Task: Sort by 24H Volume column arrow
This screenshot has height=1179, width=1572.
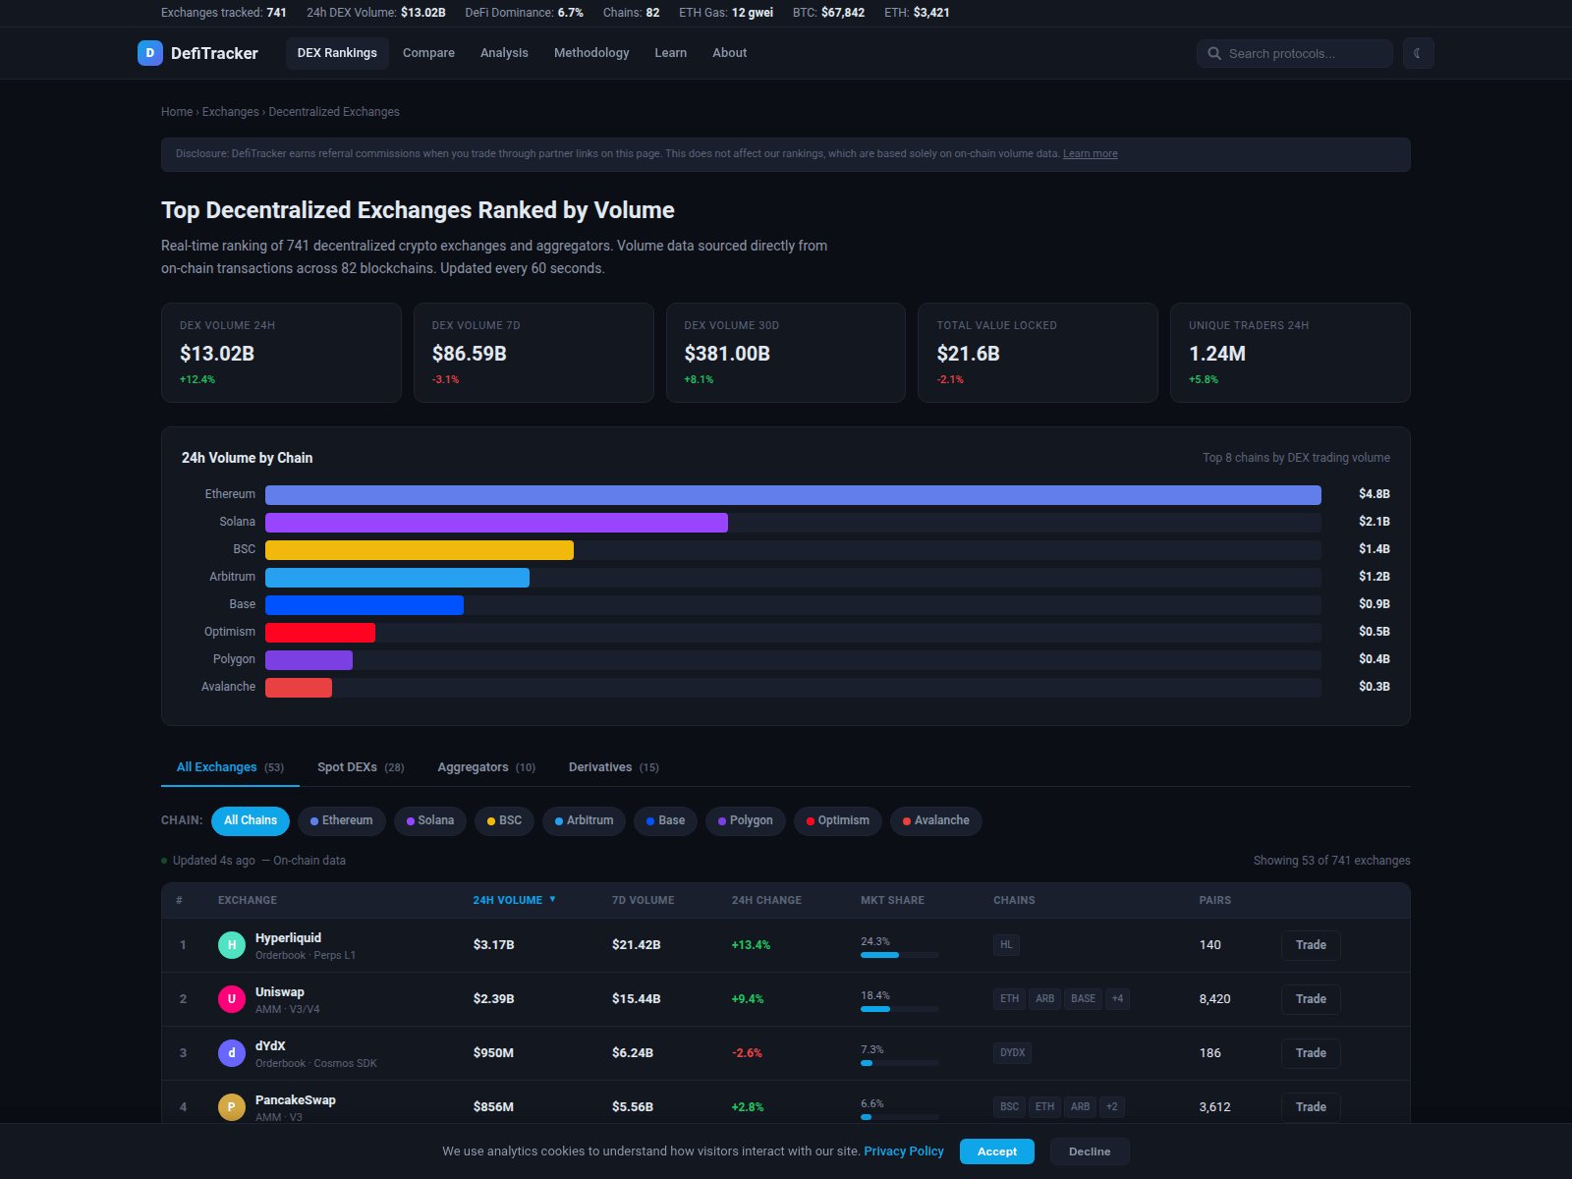Action: [552, 899]
